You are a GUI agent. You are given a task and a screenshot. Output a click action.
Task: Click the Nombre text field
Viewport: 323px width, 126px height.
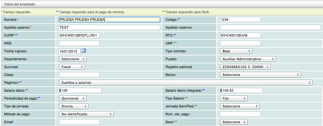[109, 20]
